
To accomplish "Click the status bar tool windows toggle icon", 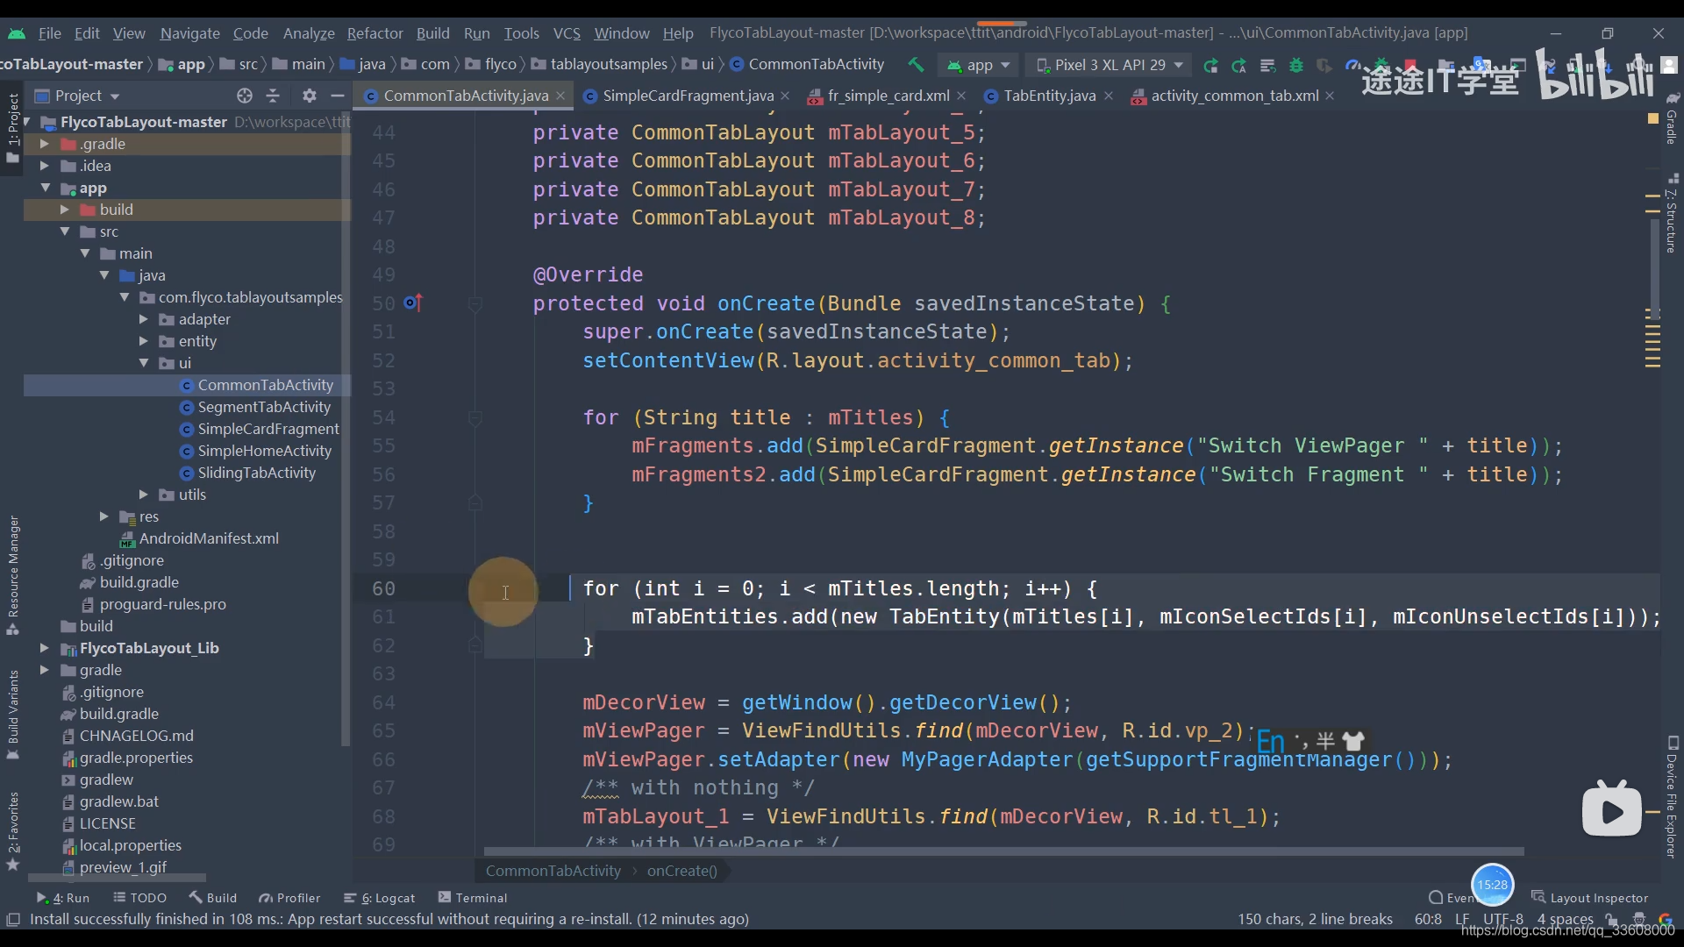I will (13, 919).
